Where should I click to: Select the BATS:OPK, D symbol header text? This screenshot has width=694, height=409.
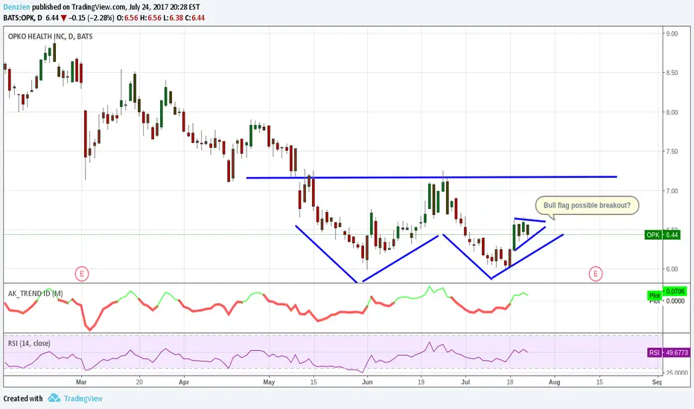[23, 18]
